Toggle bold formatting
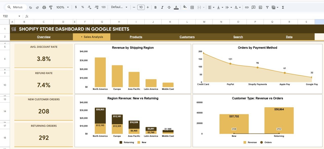The height and width of the screenshot is (149, 324). tap(155, 7)
